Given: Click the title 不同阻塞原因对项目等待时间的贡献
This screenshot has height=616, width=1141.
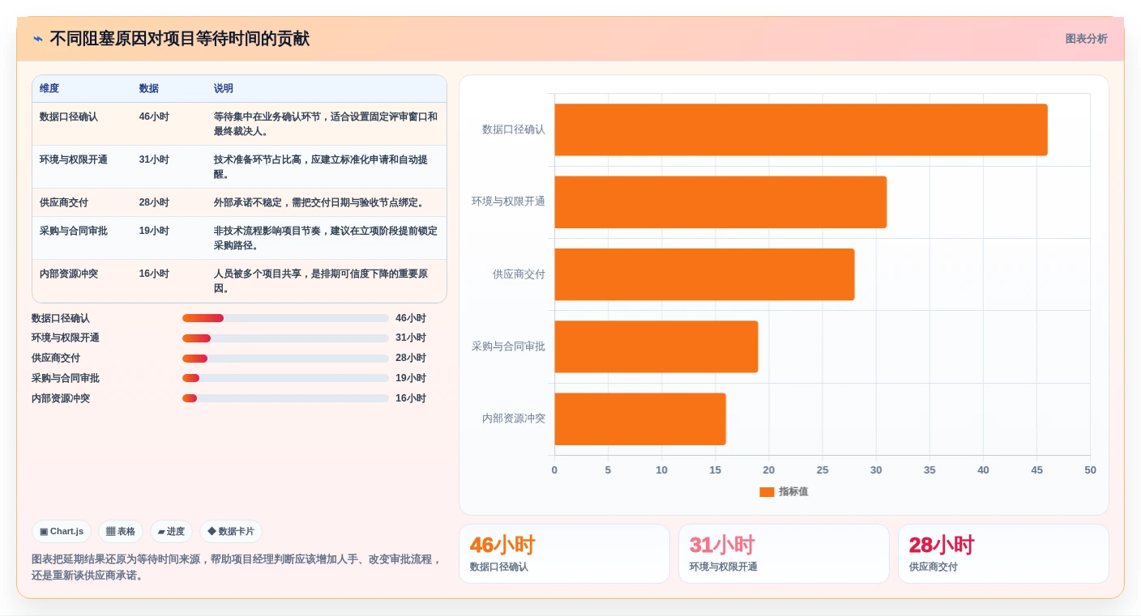Looking at the screenshot, I should pyautogui.click(x=180, y=39).
